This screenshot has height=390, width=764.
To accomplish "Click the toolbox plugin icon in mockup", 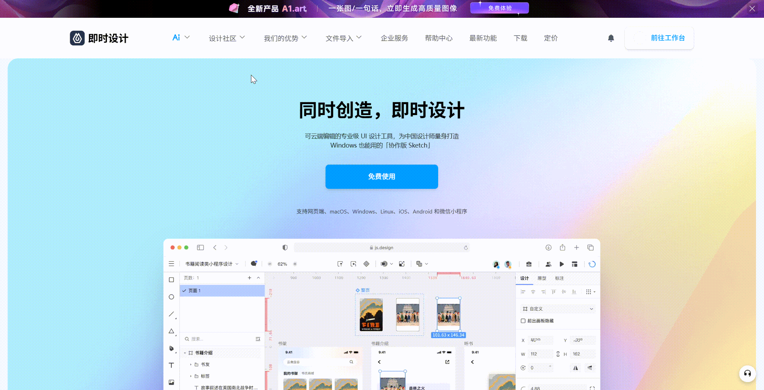I will click(x=529, y=264).
